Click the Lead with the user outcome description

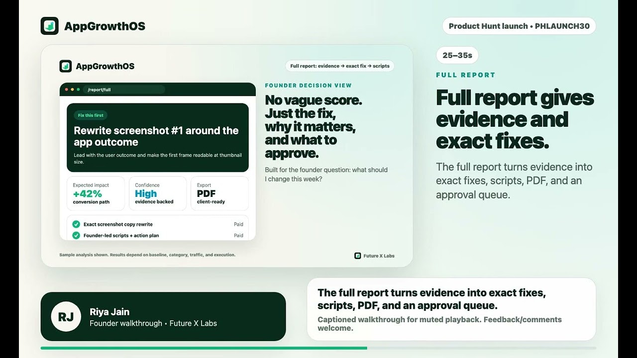point(158,158)
